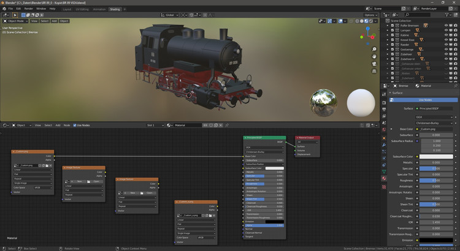Open the Object Mode dropdown
Image resolution: width=460 pixels, height=251 pixels.
[15, 21]
